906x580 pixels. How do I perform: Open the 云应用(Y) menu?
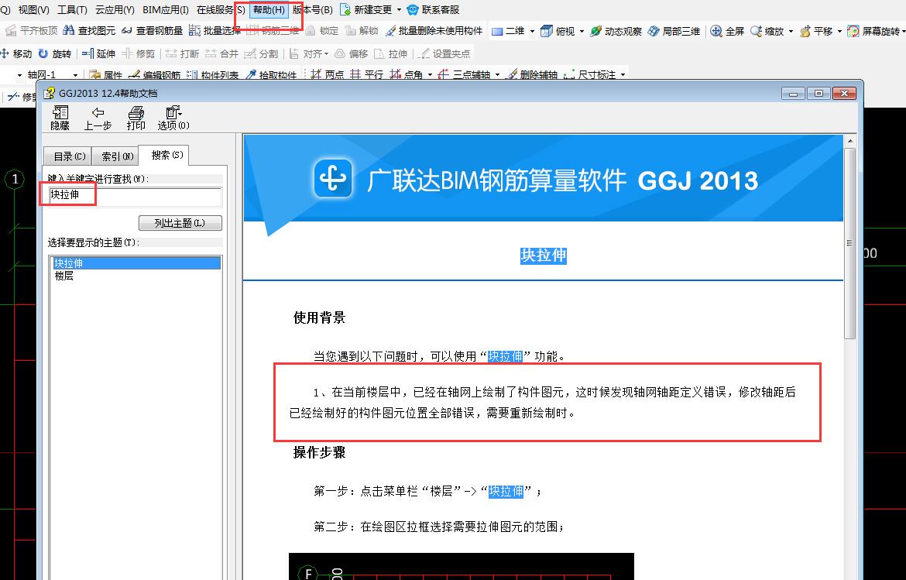coord(115,10)
